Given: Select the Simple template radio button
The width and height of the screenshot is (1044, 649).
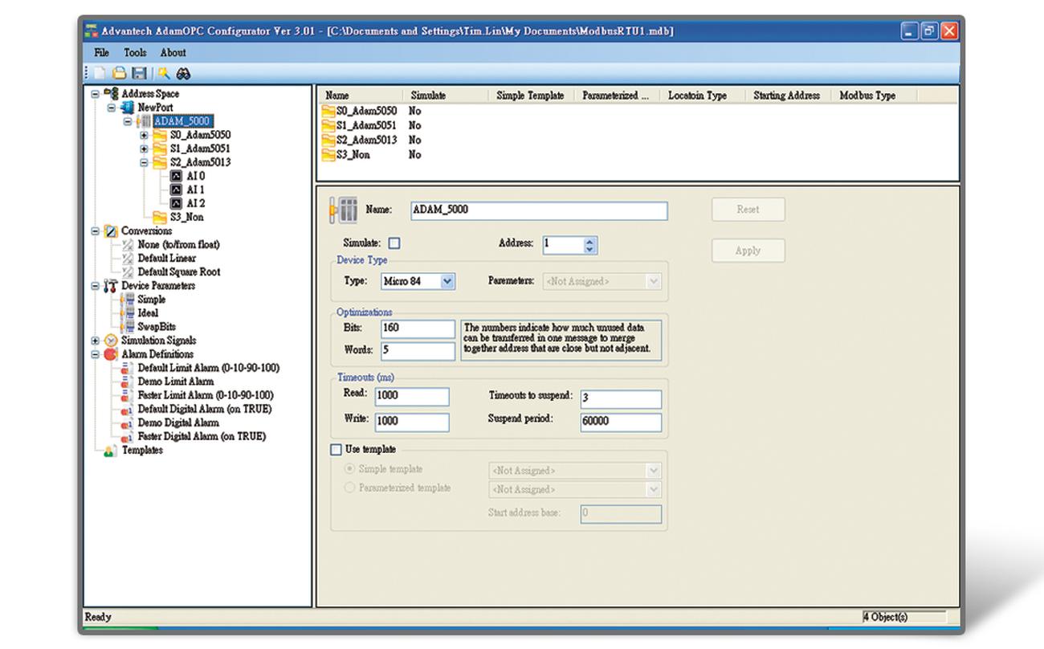Looking at the screenshot, I should pos(349,469).
